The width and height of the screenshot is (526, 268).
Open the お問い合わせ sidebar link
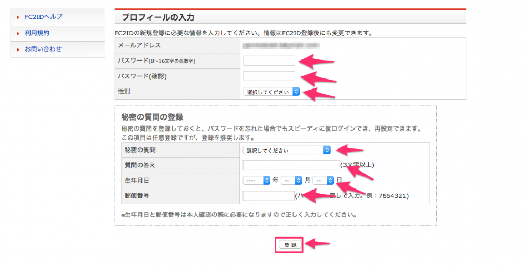pyautogui.click(x=43, y=49)
